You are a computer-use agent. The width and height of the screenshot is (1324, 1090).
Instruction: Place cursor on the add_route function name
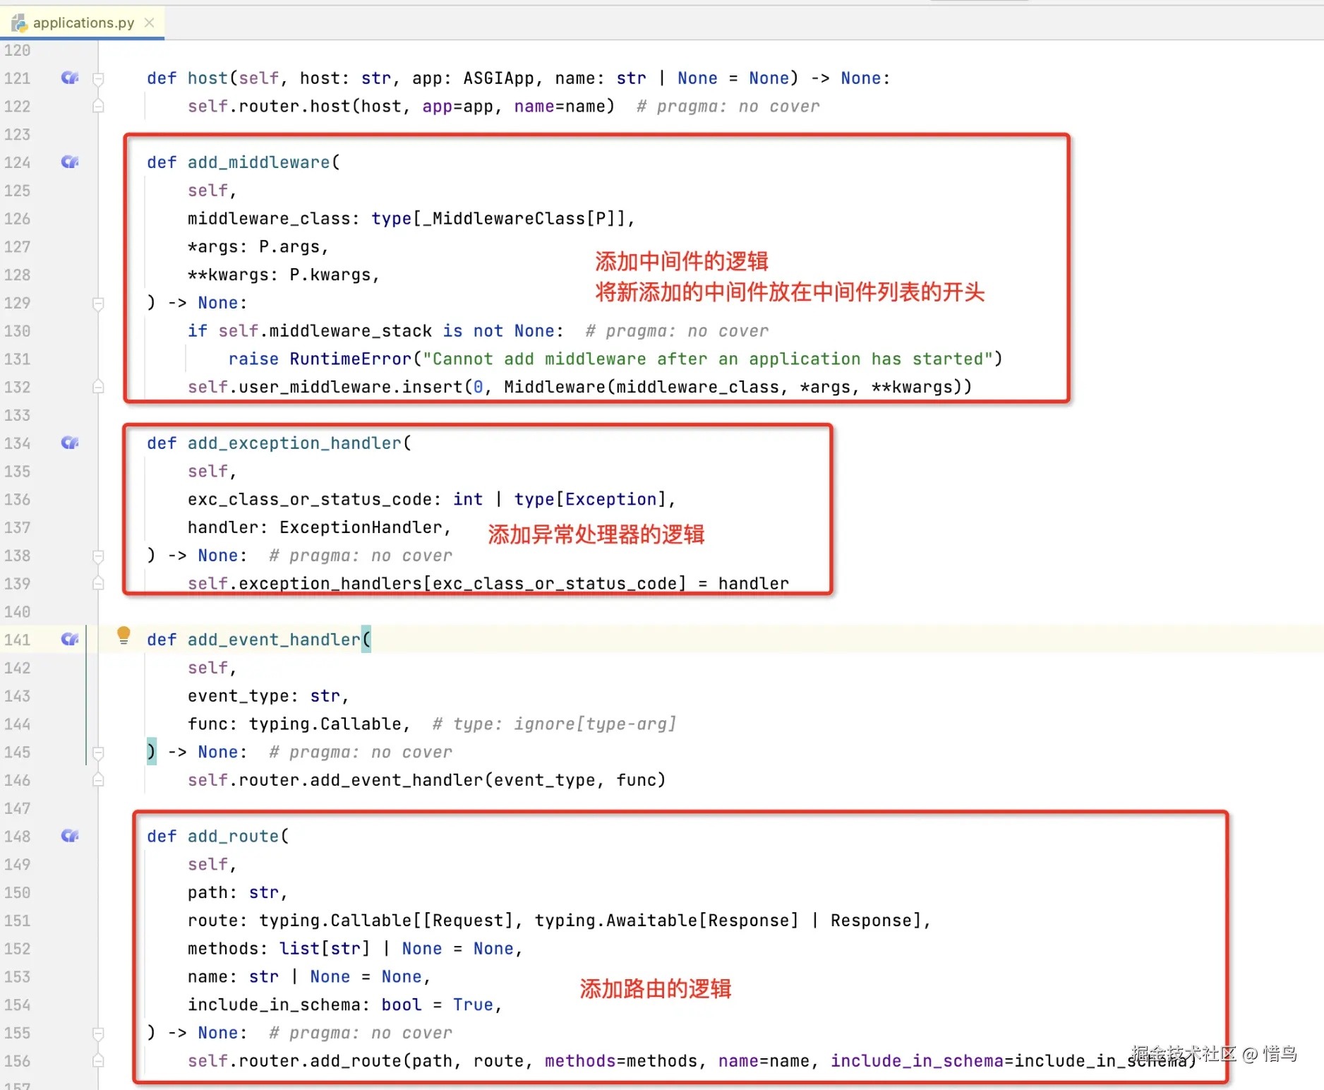[234, 836]
